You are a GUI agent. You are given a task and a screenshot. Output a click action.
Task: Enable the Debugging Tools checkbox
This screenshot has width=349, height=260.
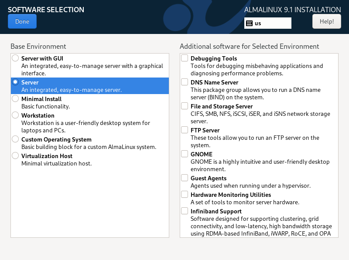click(x=184, y=57)
